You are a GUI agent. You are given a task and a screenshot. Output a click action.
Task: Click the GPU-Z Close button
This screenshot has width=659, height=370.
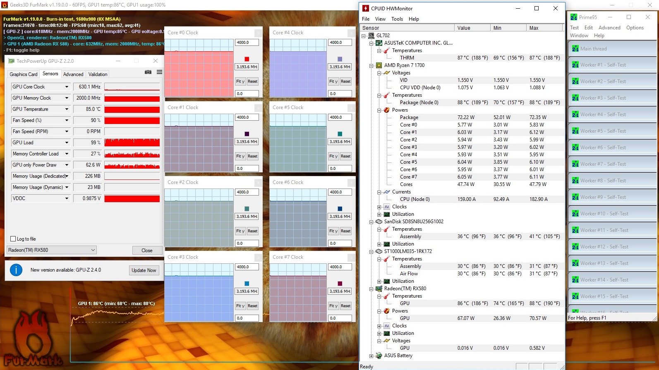pyautogui.click(x=147, y=251)
